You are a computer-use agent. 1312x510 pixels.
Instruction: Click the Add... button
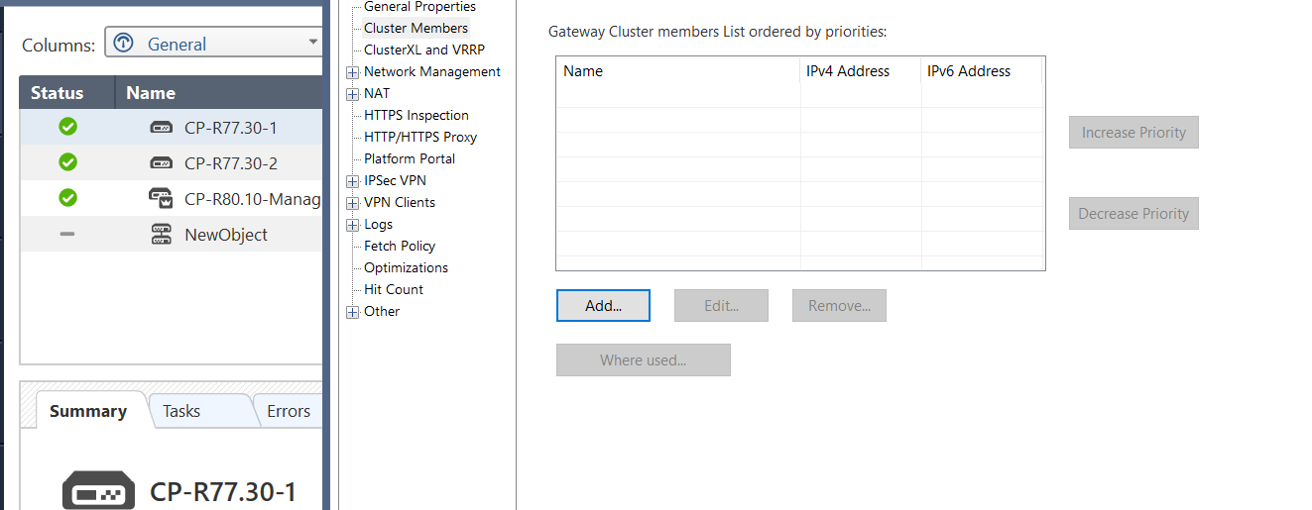tap(603, 306)
